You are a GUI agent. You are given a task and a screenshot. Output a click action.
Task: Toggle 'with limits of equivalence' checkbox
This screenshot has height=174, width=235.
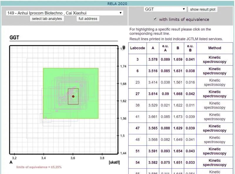(x=155, y=19)
